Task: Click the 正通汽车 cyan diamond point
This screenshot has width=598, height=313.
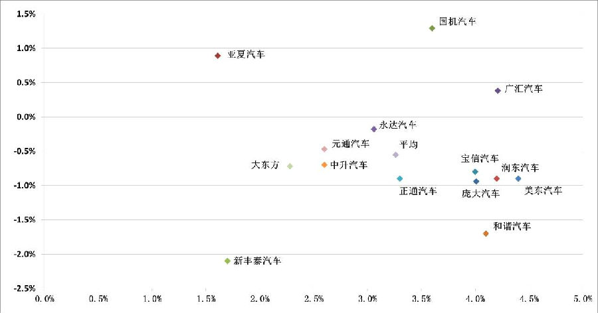Action: click(399, 179)
